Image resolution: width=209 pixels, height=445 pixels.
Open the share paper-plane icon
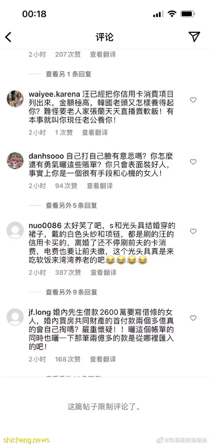pos(194,37)
